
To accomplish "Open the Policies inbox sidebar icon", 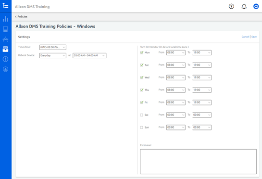I will [x=5, y=49].
